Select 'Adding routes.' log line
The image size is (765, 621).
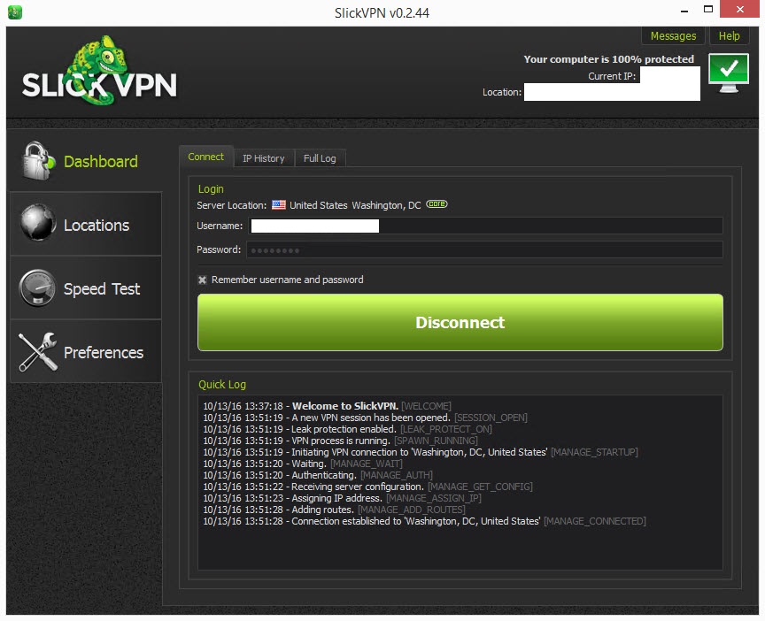[334, 510]
